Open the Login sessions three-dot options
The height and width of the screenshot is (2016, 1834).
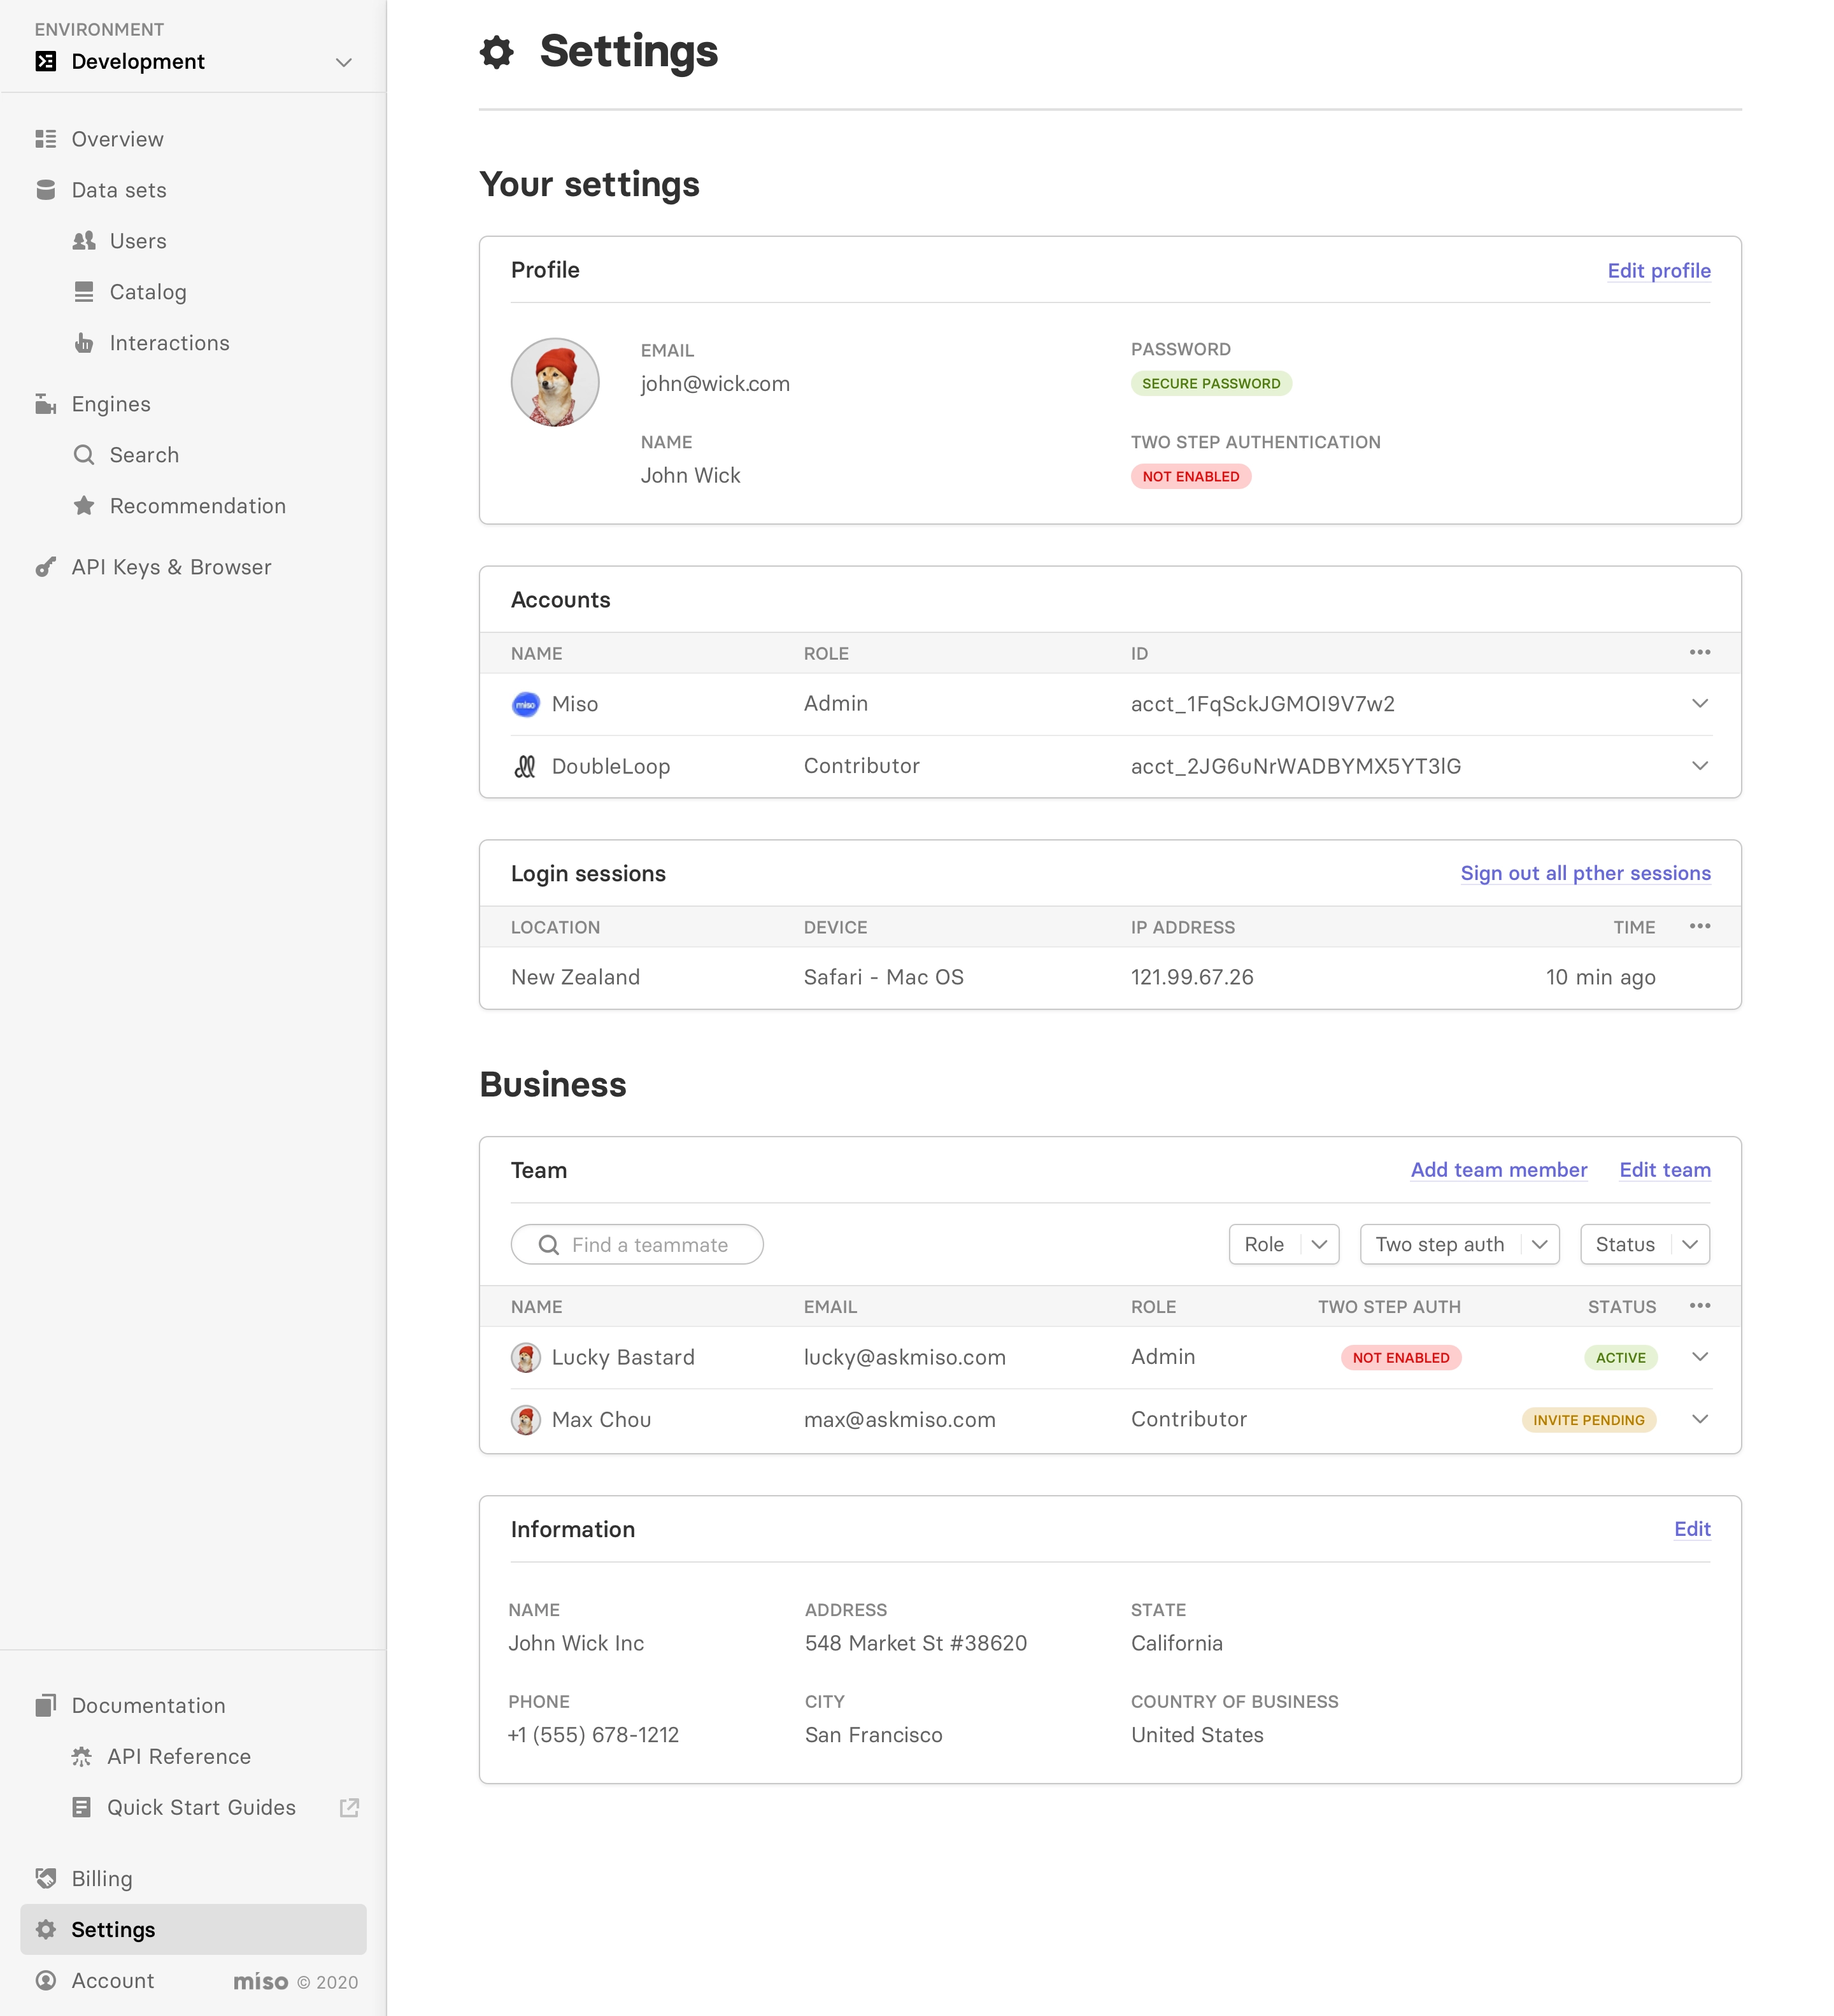[x=1700, y=926]
